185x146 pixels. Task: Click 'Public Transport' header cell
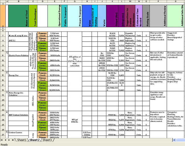pos(64,16)
